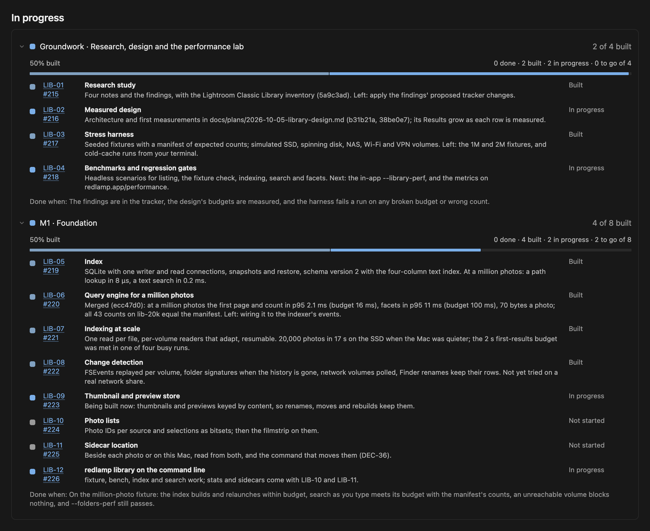Click the status square for LIB-01 Research study
The width and height of the screenshot is (650, 531).
click(x=32, y=87)
